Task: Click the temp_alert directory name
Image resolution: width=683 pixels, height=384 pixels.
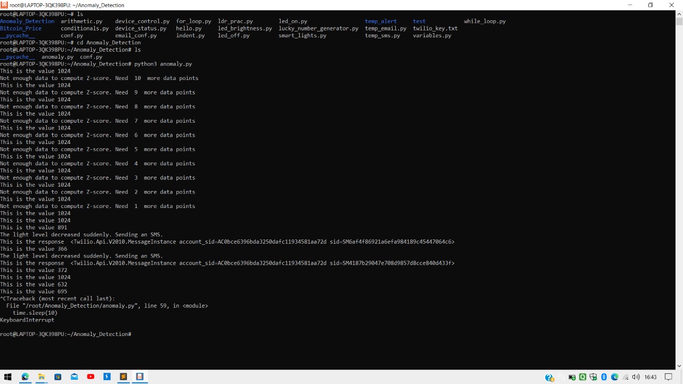Action: pyautogui.click(x=381, y=21)
